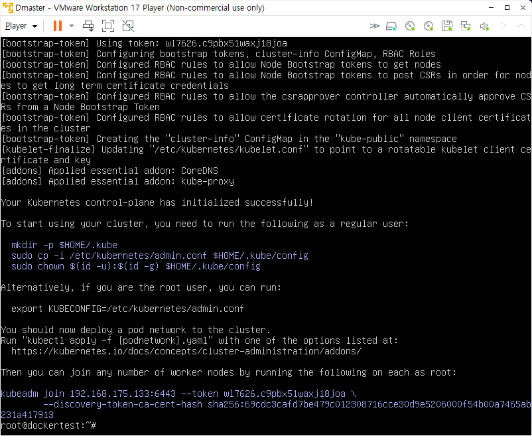Click the VMware Player title bar icon
The image size is (532, 436).
tap(7, 7)
